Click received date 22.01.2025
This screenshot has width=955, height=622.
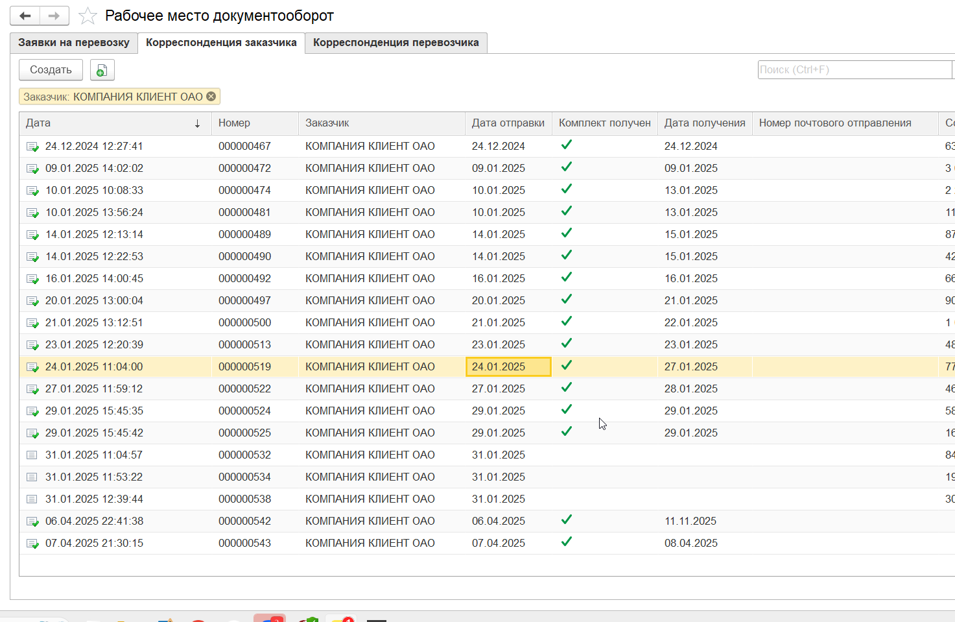point(691,323)
